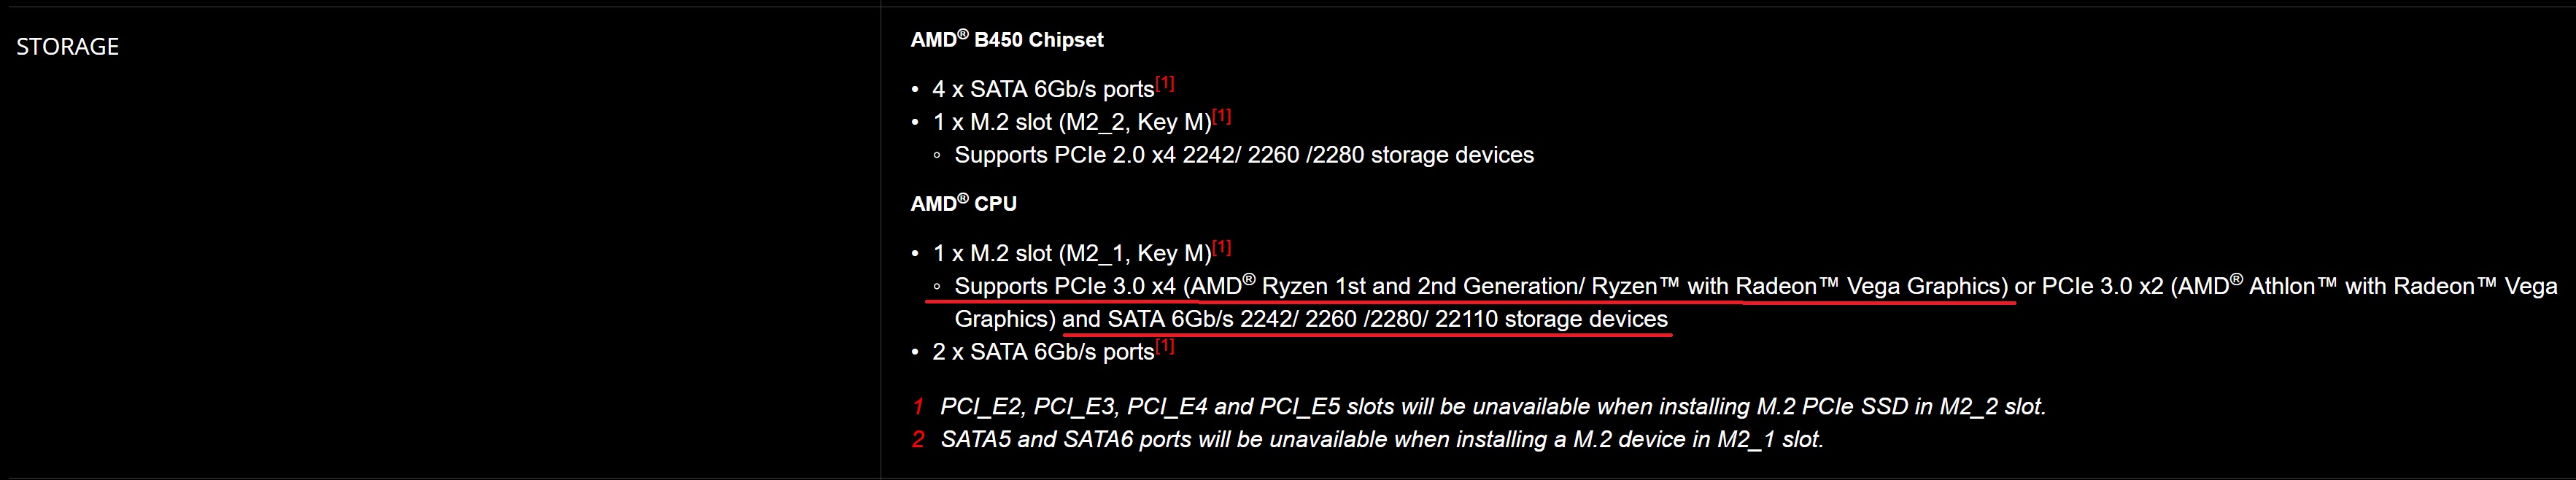Click the red footnote number 1
The width and height of the screenshot is (2576, 480).
pyautogui.click(x=918, y=407)
